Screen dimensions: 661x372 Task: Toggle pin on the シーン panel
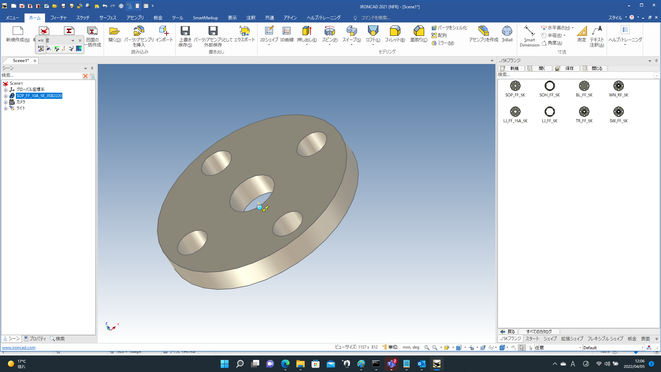92,68
